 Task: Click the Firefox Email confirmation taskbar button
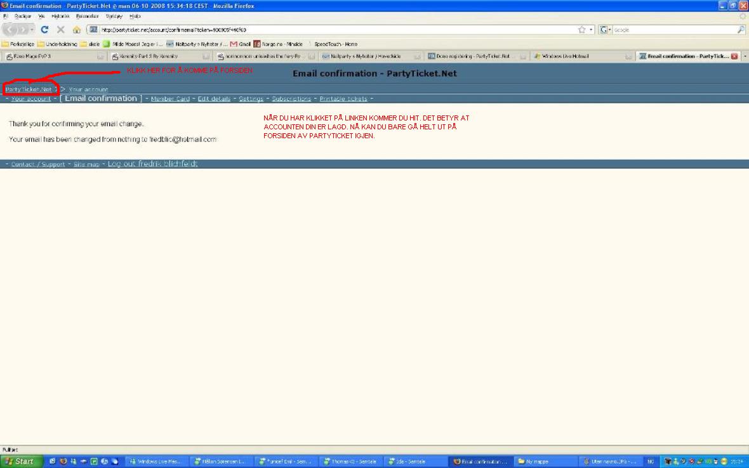pyautogui.click(x=480, y=461)
